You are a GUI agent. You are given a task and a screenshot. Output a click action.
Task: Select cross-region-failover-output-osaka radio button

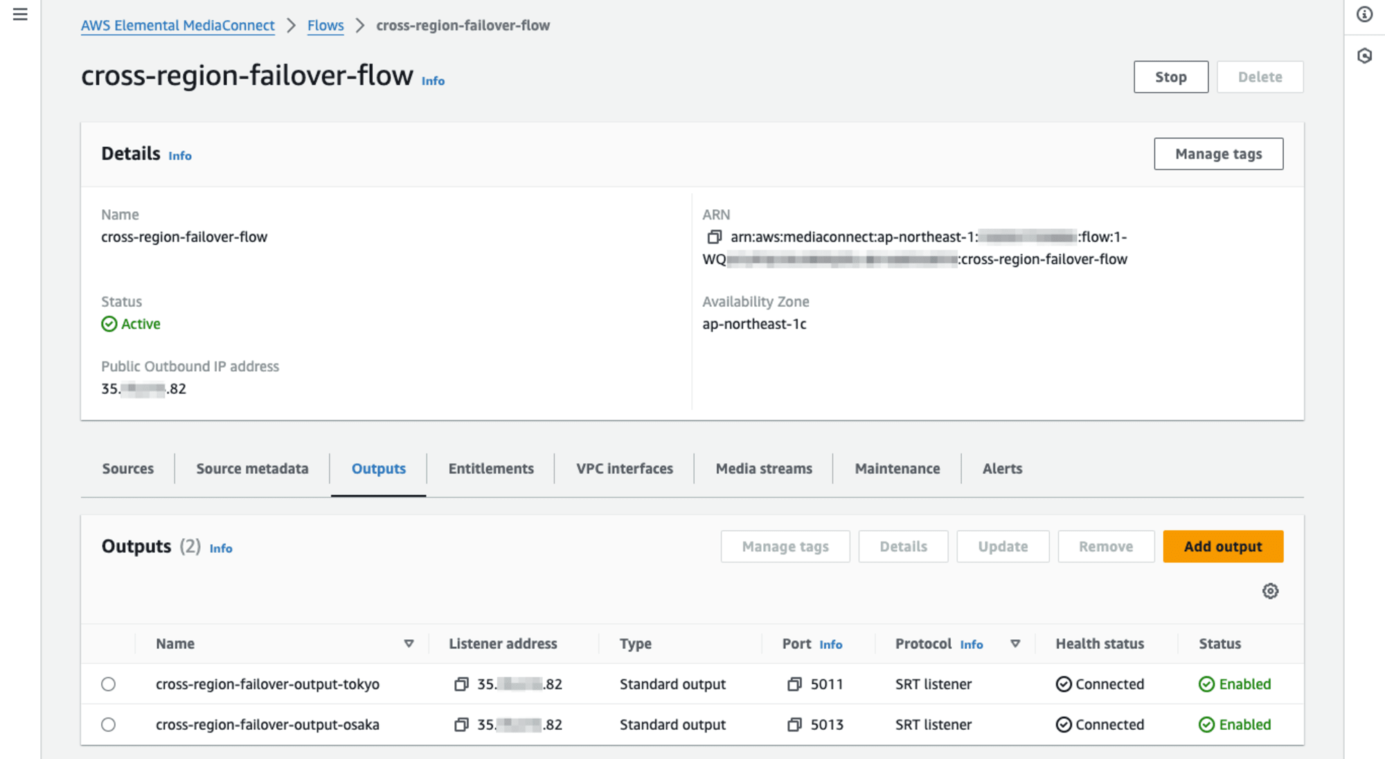click(108, 724)
